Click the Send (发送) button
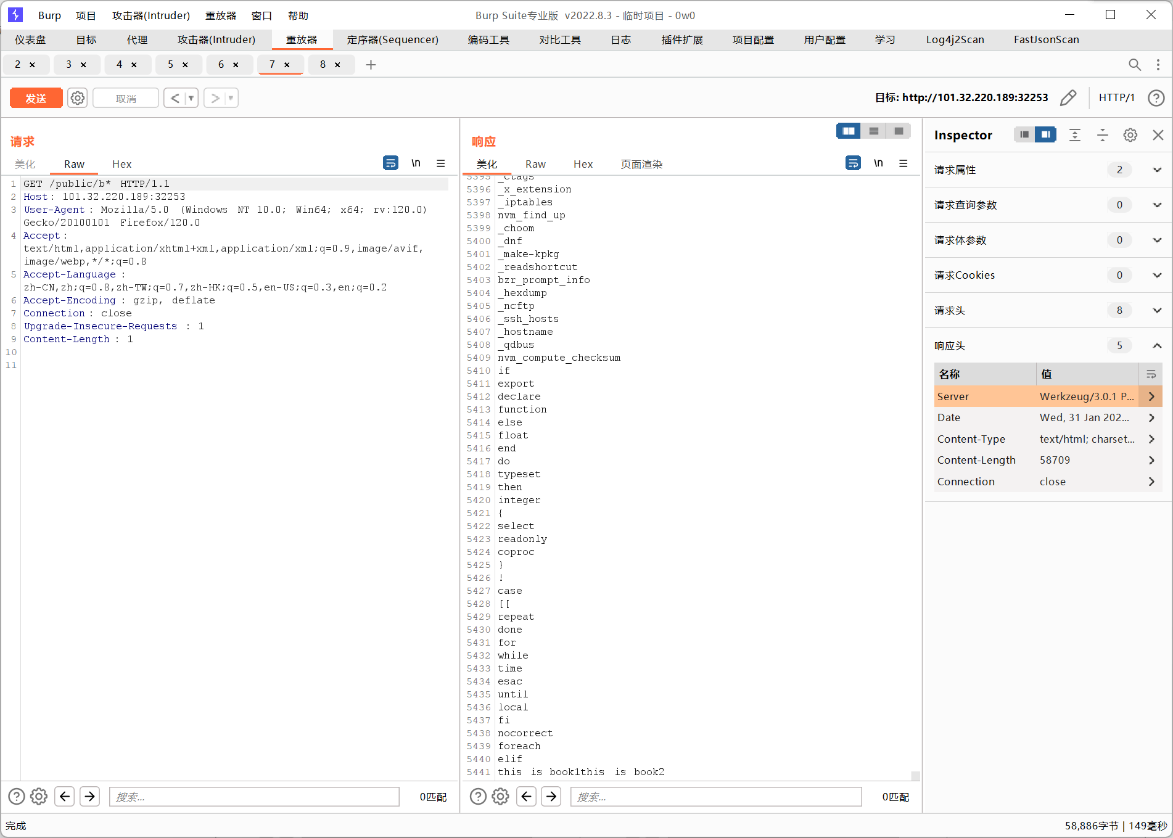Screen dimensions: 1173x838 click(x=36, y=98)
